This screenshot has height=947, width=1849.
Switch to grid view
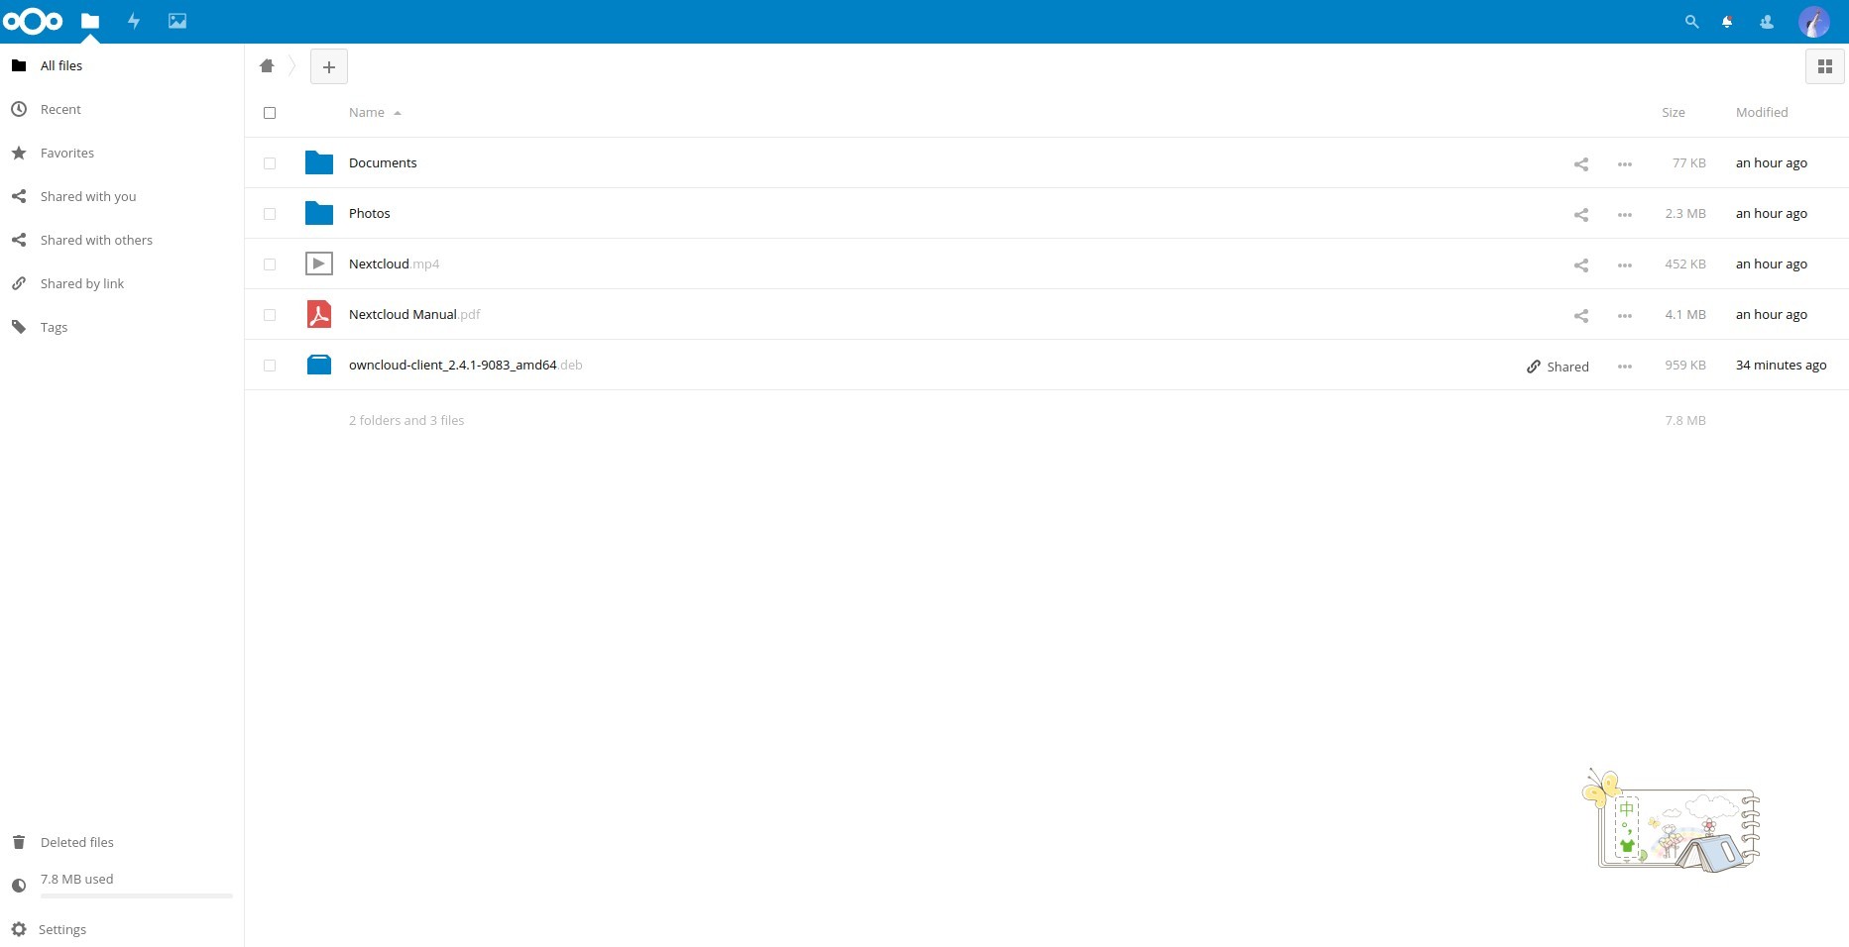pyautogui.click(x=1824, y=66)
